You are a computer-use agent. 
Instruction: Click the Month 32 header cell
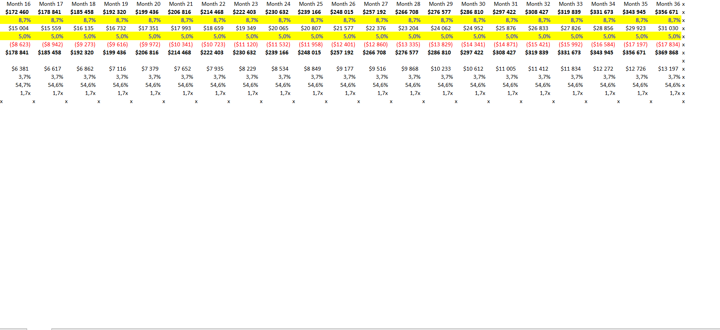coord(538,4)
